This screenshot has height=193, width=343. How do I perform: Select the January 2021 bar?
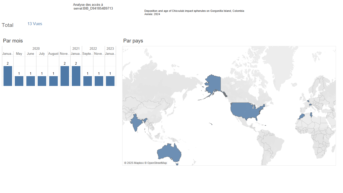(76, 76)
